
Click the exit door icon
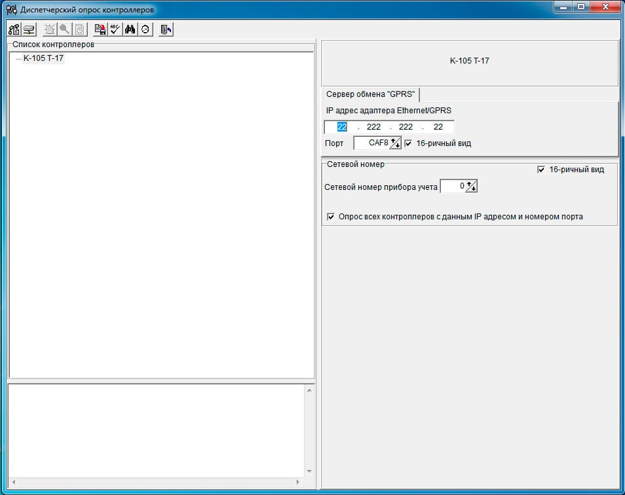coord(166,29)
